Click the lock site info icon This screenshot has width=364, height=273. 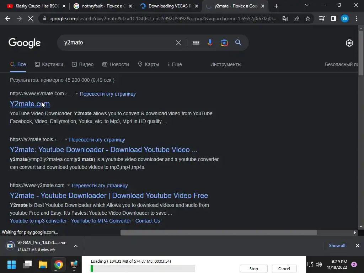pyautogui.click(x=45, y=18)
